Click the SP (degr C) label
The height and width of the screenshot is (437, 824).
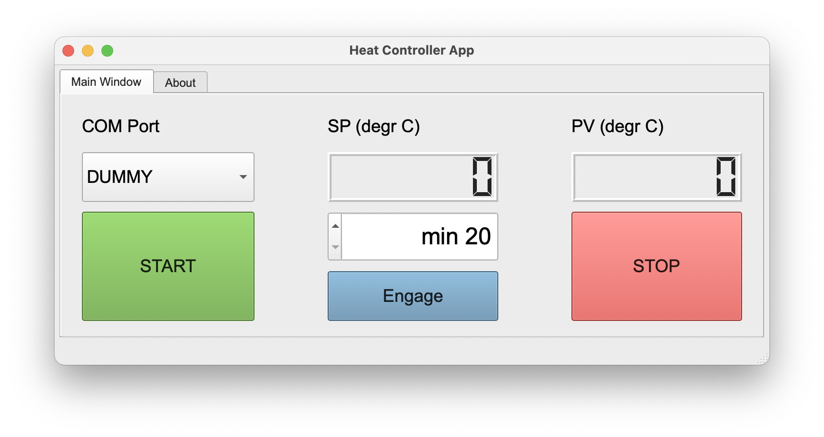(x=374, y=126)
